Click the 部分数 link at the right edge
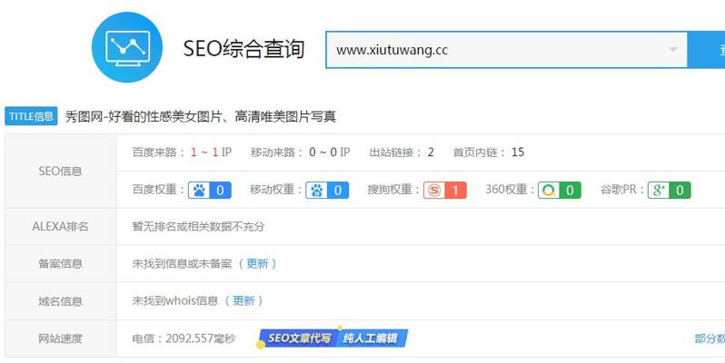Image resolution: width=725 pixels, height=363 pixels. tap(710, 338)
